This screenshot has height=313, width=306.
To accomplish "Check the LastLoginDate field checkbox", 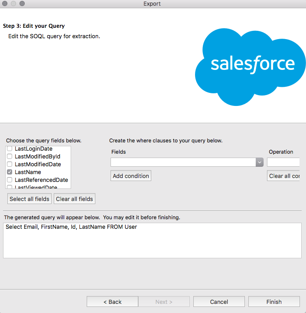I will pyautogui.click(x=10, y=149).
